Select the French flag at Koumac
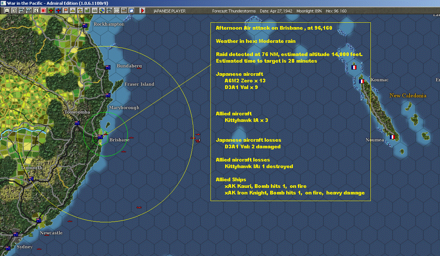 pyautogui.click(x=362, y=81)
